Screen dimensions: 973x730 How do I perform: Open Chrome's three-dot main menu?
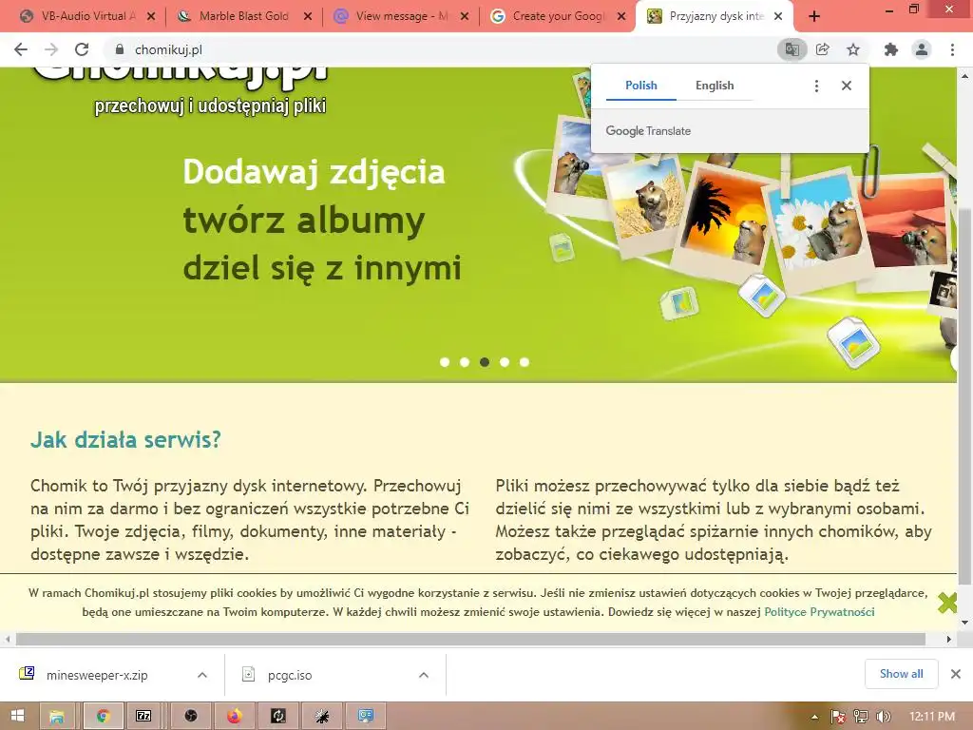pos(952,49)
